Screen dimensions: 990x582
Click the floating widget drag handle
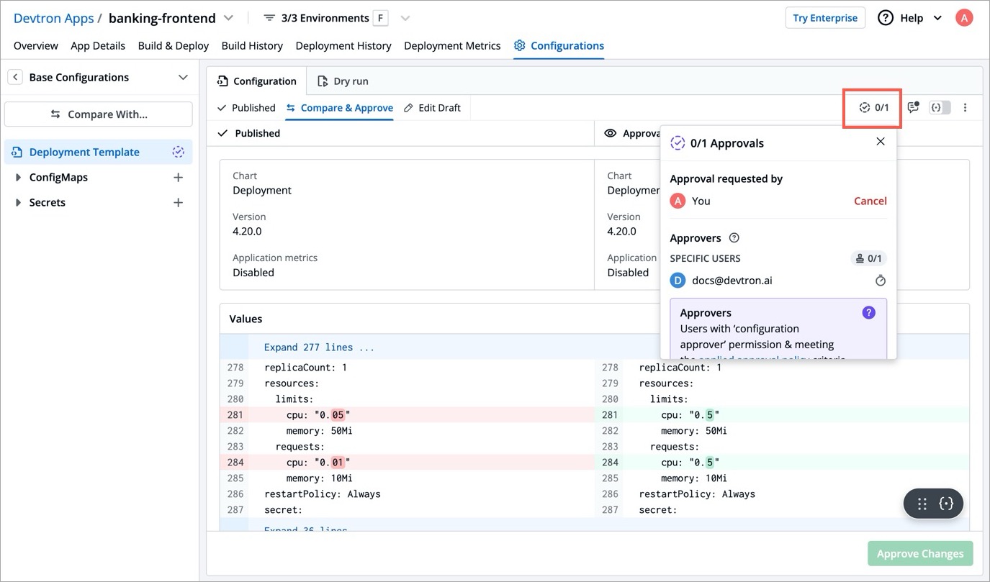922,504
